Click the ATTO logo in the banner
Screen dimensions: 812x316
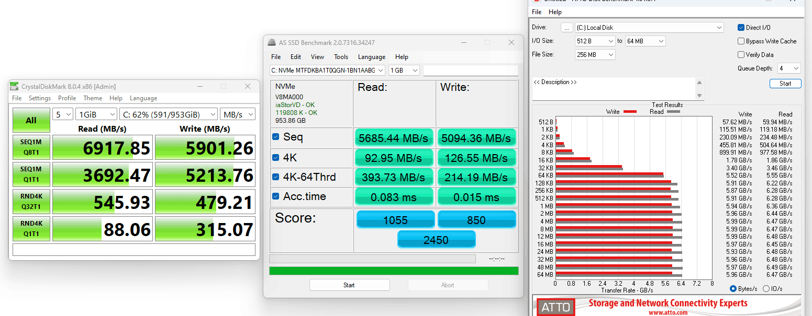556,307
